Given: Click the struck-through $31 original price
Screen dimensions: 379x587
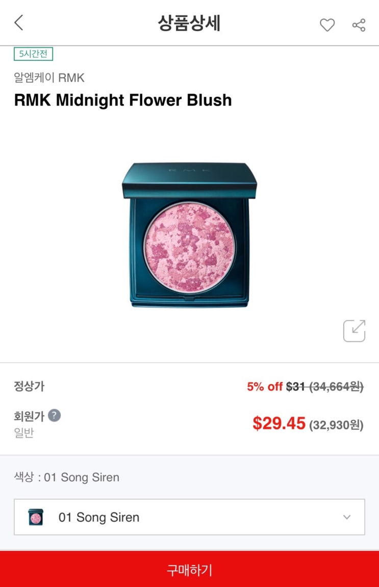Looking at the screenshot, I should click(295, 387).
